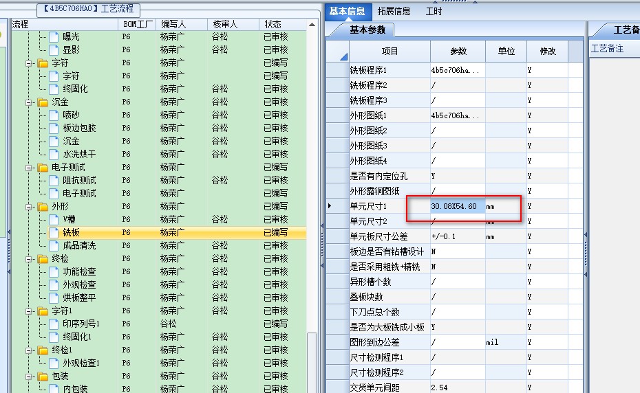The width and height of the screenshot is (640, 393).
Task: Click the 外形 folder icon
Action: [x=43, y=207]
